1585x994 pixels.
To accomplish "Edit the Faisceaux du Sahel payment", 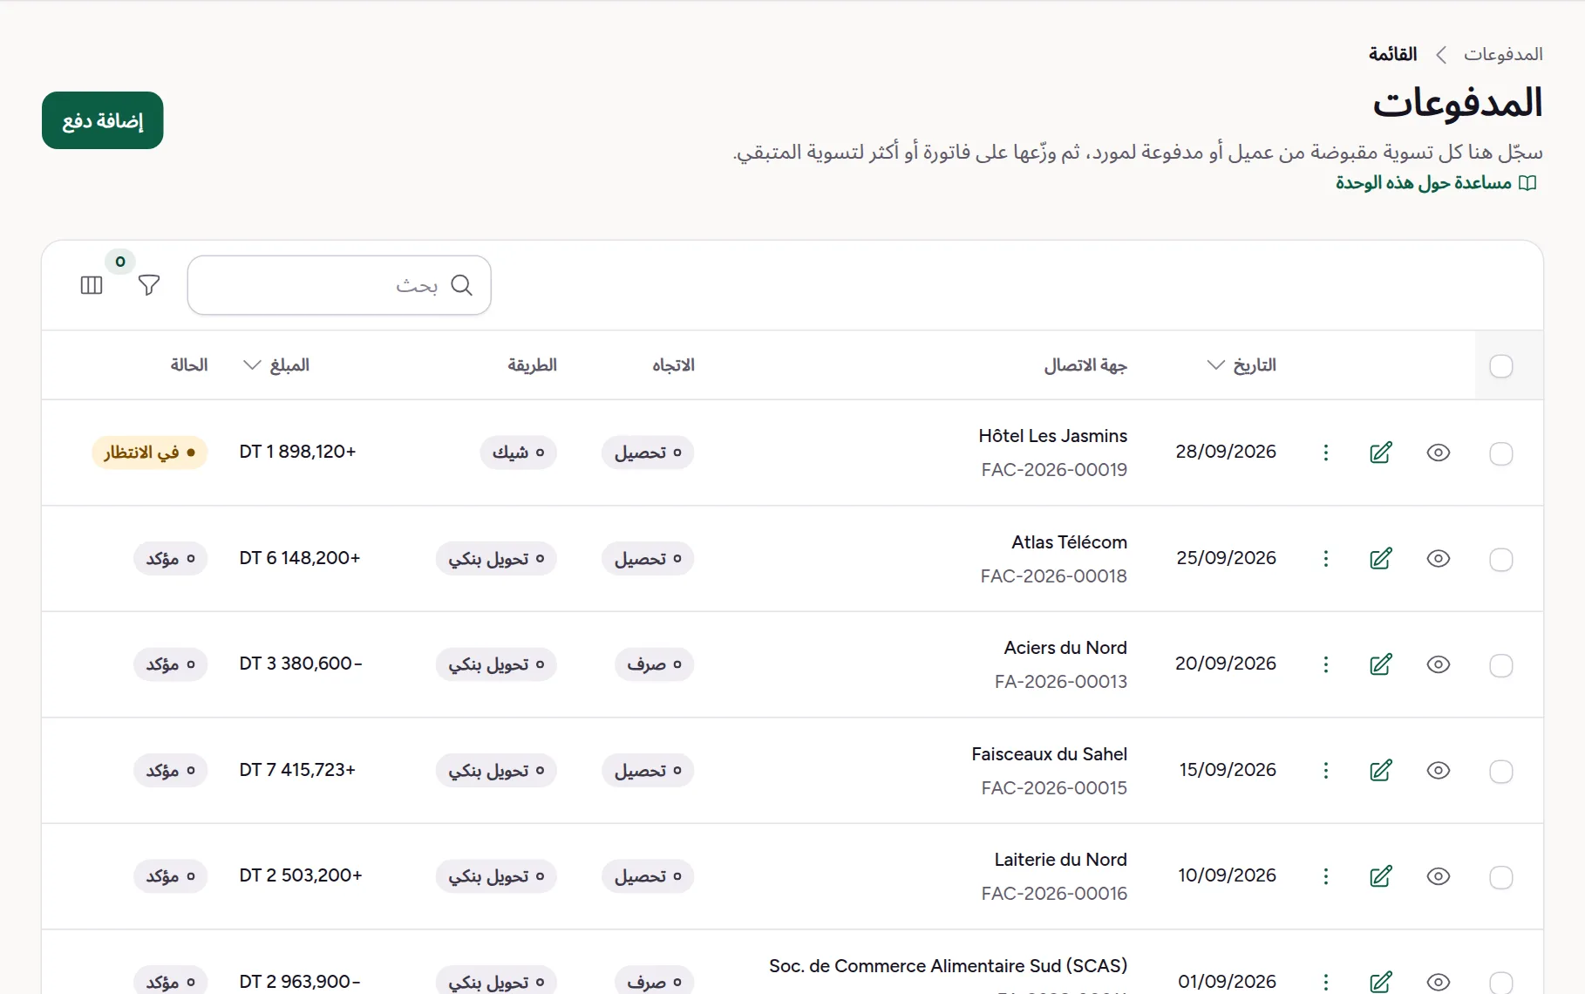I will click(x=1381, y=771).
